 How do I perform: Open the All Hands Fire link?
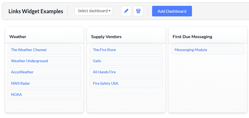click(104, 72)
